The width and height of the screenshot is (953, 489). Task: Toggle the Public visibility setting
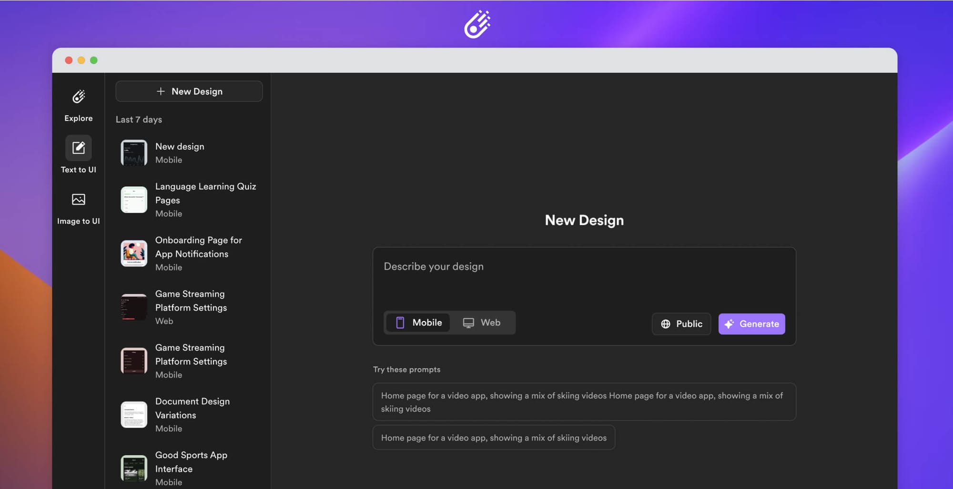681,324
